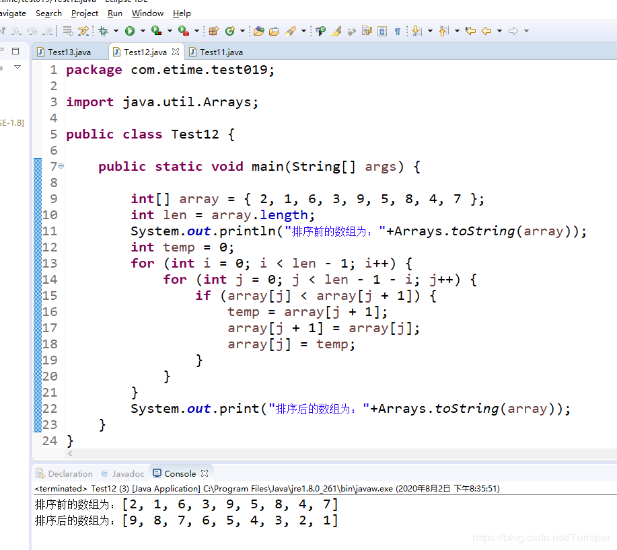The width and height of the screenshot is (617, 550).
Task: Open the Project menu
Action: (x=85, y=13)
